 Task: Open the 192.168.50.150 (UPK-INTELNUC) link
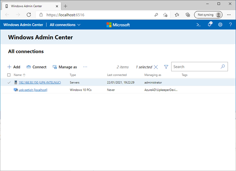click(40, 83)
